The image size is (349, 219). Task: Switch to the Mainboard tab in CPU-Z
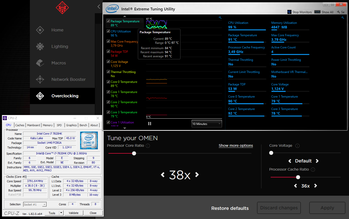click(33, 125)
